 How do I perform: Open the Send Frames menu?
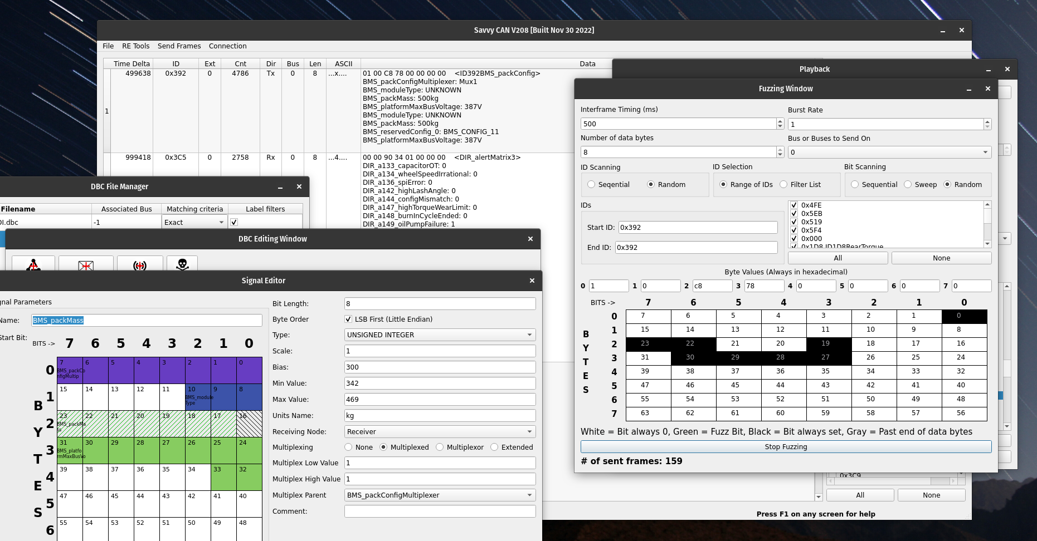click(x=179, y=46)
